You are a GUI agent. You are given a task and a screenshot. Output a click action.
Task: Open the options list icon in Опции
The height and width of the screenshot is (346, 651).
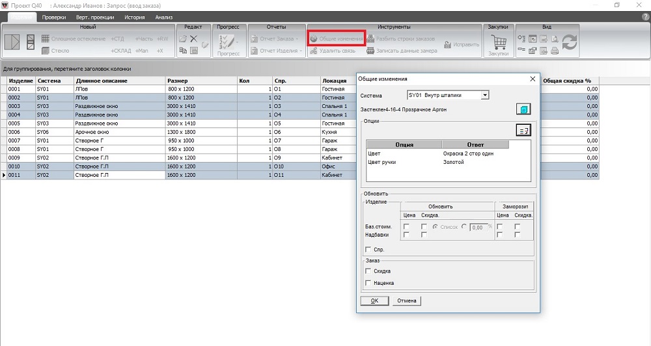click(x=523, y=130)
